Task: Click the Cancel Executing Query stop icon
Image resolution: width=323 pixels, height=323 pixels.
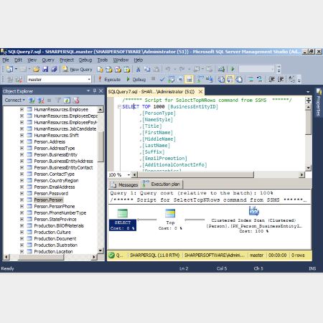Action: 153,79
